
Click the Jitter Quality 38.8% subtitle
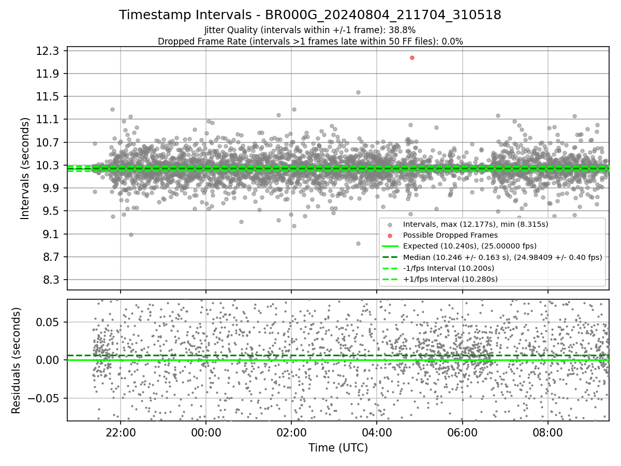pos(310,31)
